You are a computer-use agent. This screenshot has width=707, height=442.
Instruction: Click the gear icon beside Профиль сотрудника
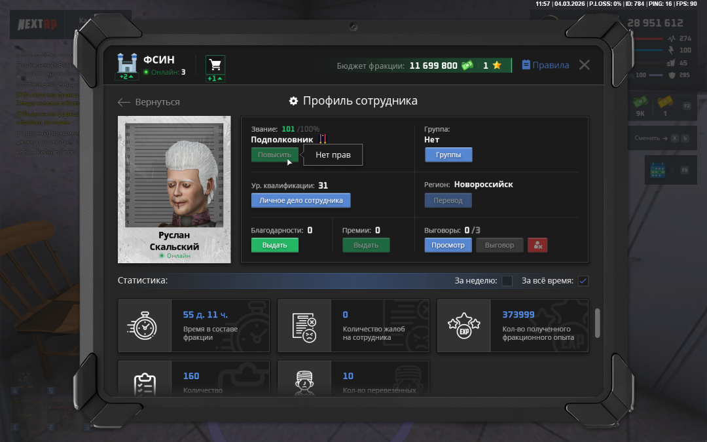pos(293,101)
